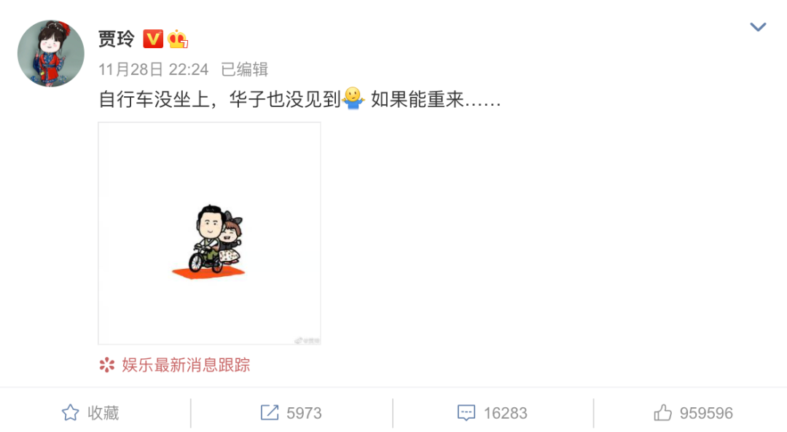The height and width of the screenshot is (432, 787).
Task: Click the 贾玲 username link
Action: [x=117, y=39]
